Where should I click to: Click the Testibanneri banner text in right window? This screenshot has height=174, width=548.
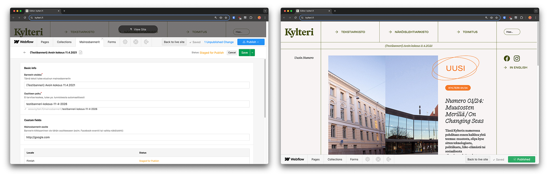tap(409, 46)
